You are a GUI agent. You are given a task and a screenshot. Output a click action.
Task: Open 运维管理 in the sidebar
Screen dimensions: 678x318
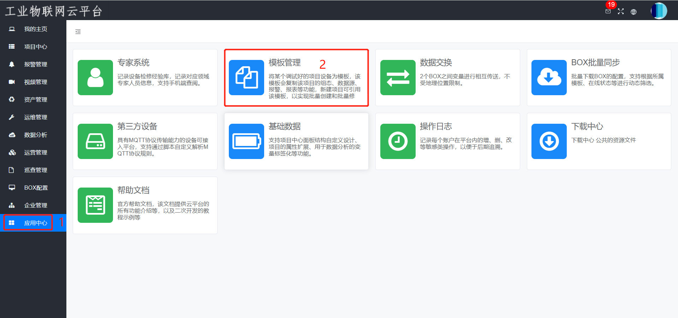33,117
